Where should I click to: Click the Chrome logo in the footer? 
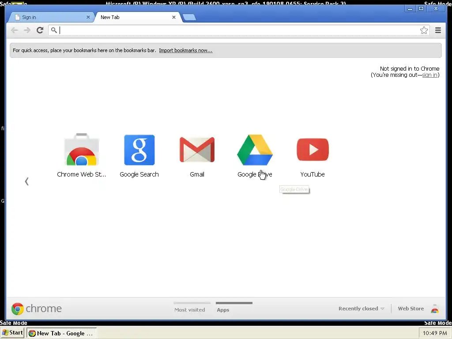[x=18, y=309]
